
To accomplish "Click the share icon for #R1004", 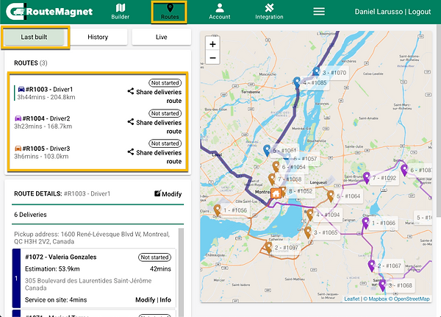I will pyautogui.click(x=131, y=121).
